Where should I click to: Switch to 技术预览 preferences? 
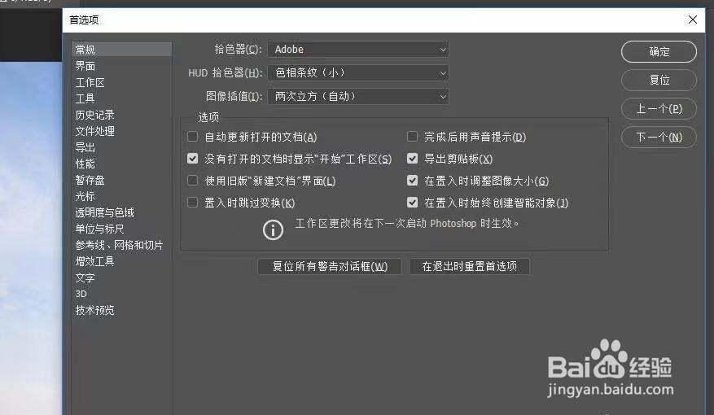coord(94,310)
